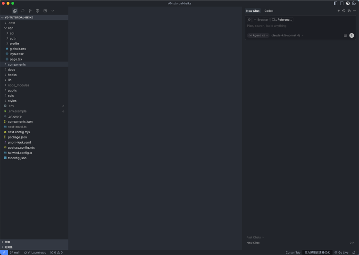This screenshot has width=359, height=255.
Task: Attach an image using the image icon
Action: pyautogui.click(x=345, y=35)
